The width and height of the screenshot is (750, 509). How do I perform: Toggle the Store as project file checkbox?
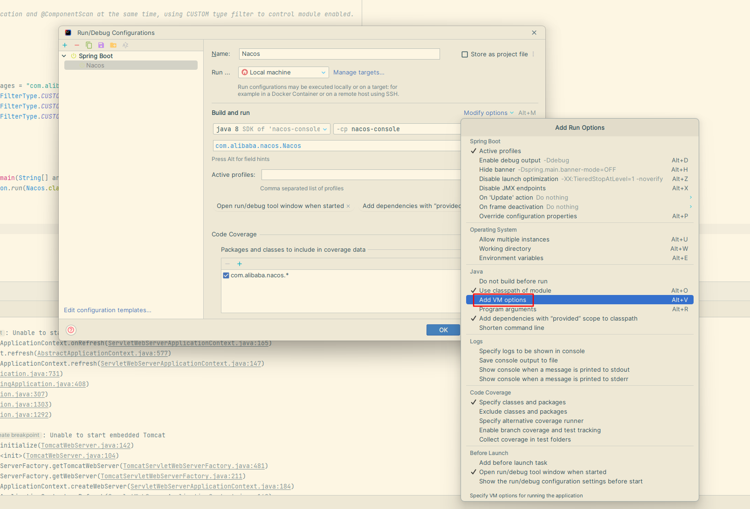pos(465,54)
